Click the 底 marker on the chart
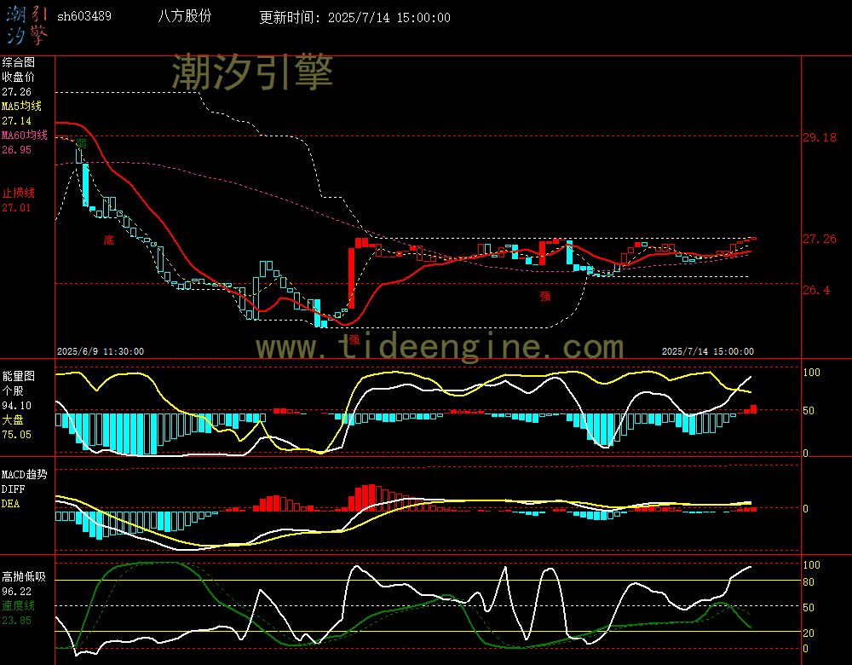Image resolution: width=852 pixels, height=665 pixels. pyautogui.click(x=109, y=240)
